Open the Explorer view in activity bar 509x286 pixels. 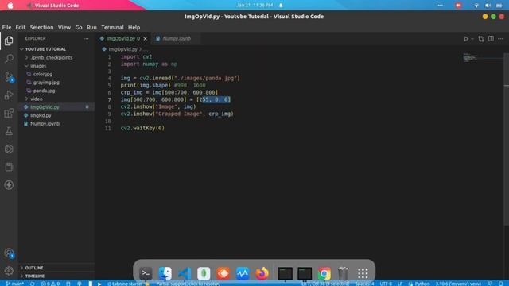pos(9,41)
